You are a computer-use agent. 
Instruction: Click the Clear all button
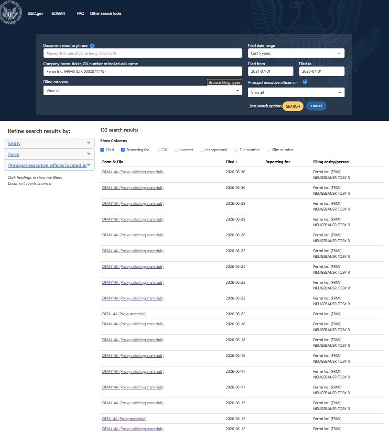click(x=316, y=106)
